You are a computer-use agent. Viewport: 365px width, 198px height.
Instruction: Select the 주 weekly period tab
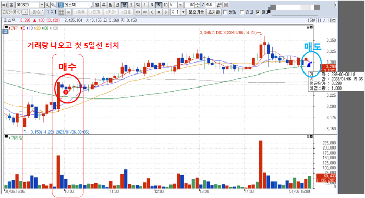tap(104, 5)
